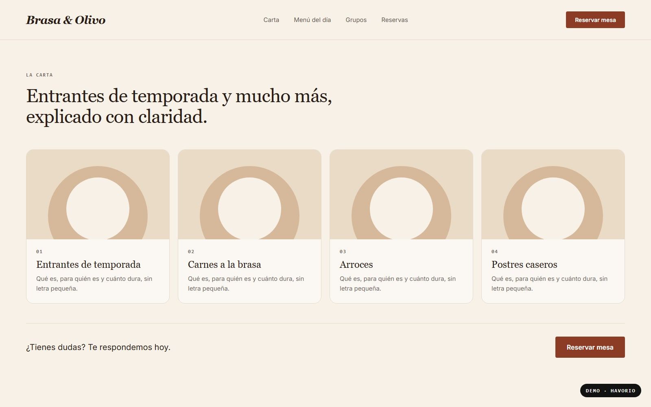Select the Entrantes de temporada card title
The height and width of the screenshot is (407, 651).
tap(88, 265)
